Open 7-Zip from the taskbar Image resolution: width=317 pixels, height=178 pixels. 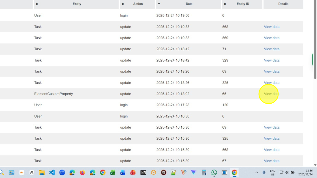tap(143, 172)
